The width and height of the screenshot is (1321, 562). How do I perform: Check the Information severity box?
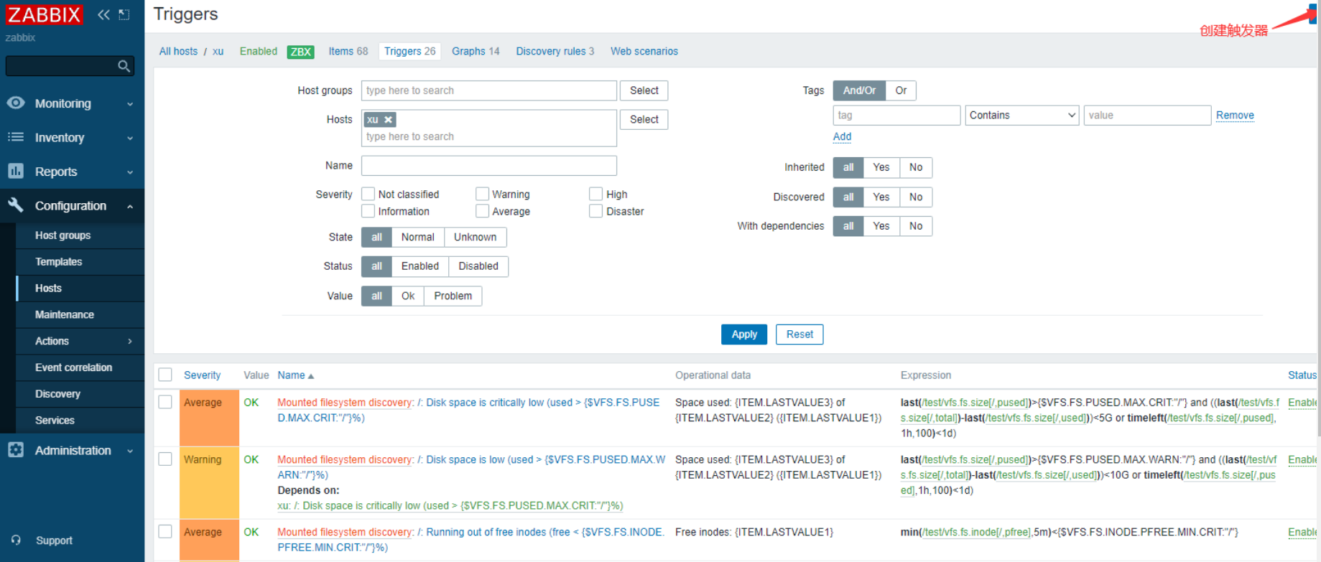(369, 211)
